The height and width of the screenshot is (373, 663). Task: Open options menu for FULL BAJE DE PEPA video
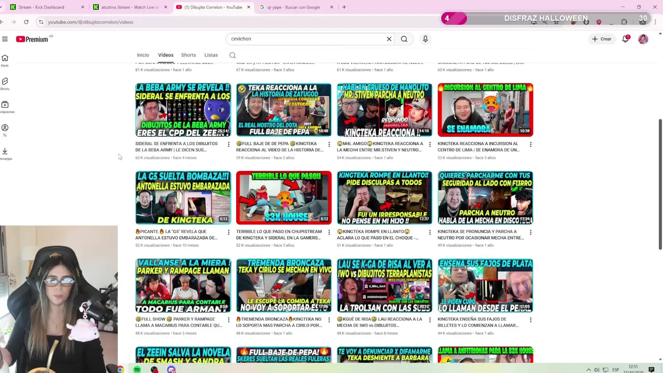[329, 144]
